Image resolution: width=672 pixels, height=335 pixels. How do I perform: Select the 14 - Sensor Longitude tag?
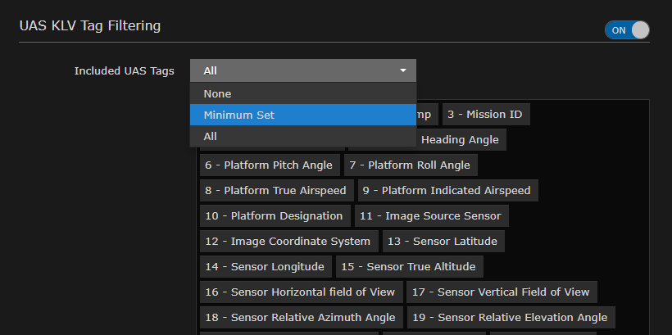pyautogui.click(x=265, y=267)
